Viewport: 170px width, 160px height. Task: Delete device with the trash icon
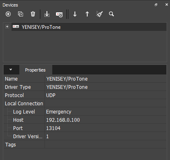[33, 14]
